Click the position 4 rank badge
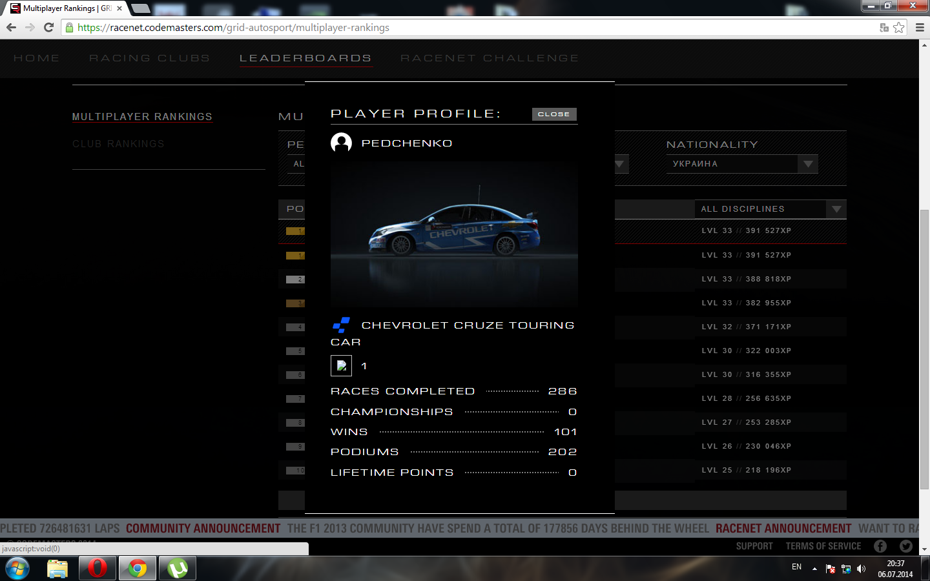The width and height of the screenshot is (930, 581). 295,327
